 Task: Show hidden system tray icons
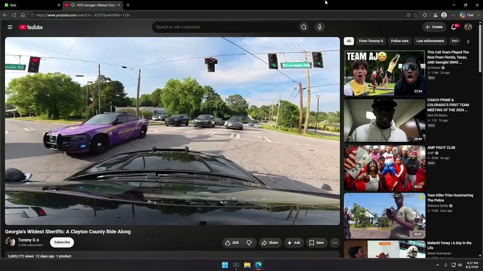click(x=438, y=265)
